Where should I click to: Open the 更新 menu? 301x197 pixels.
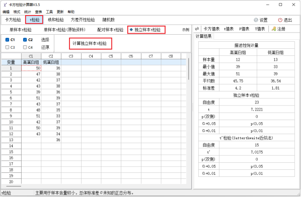pos(60,12)
